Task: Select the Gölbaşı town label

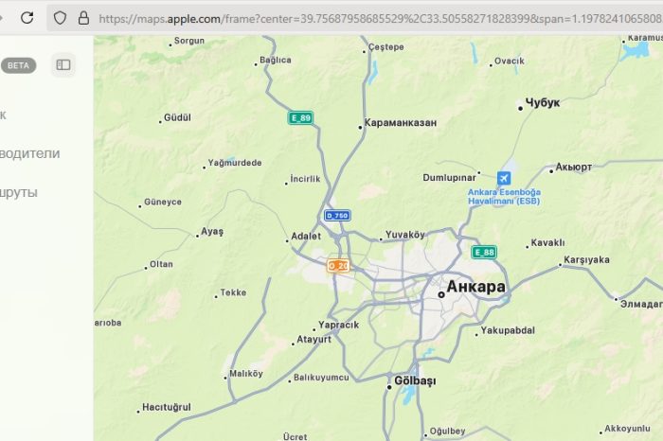Action: (415, 380)
